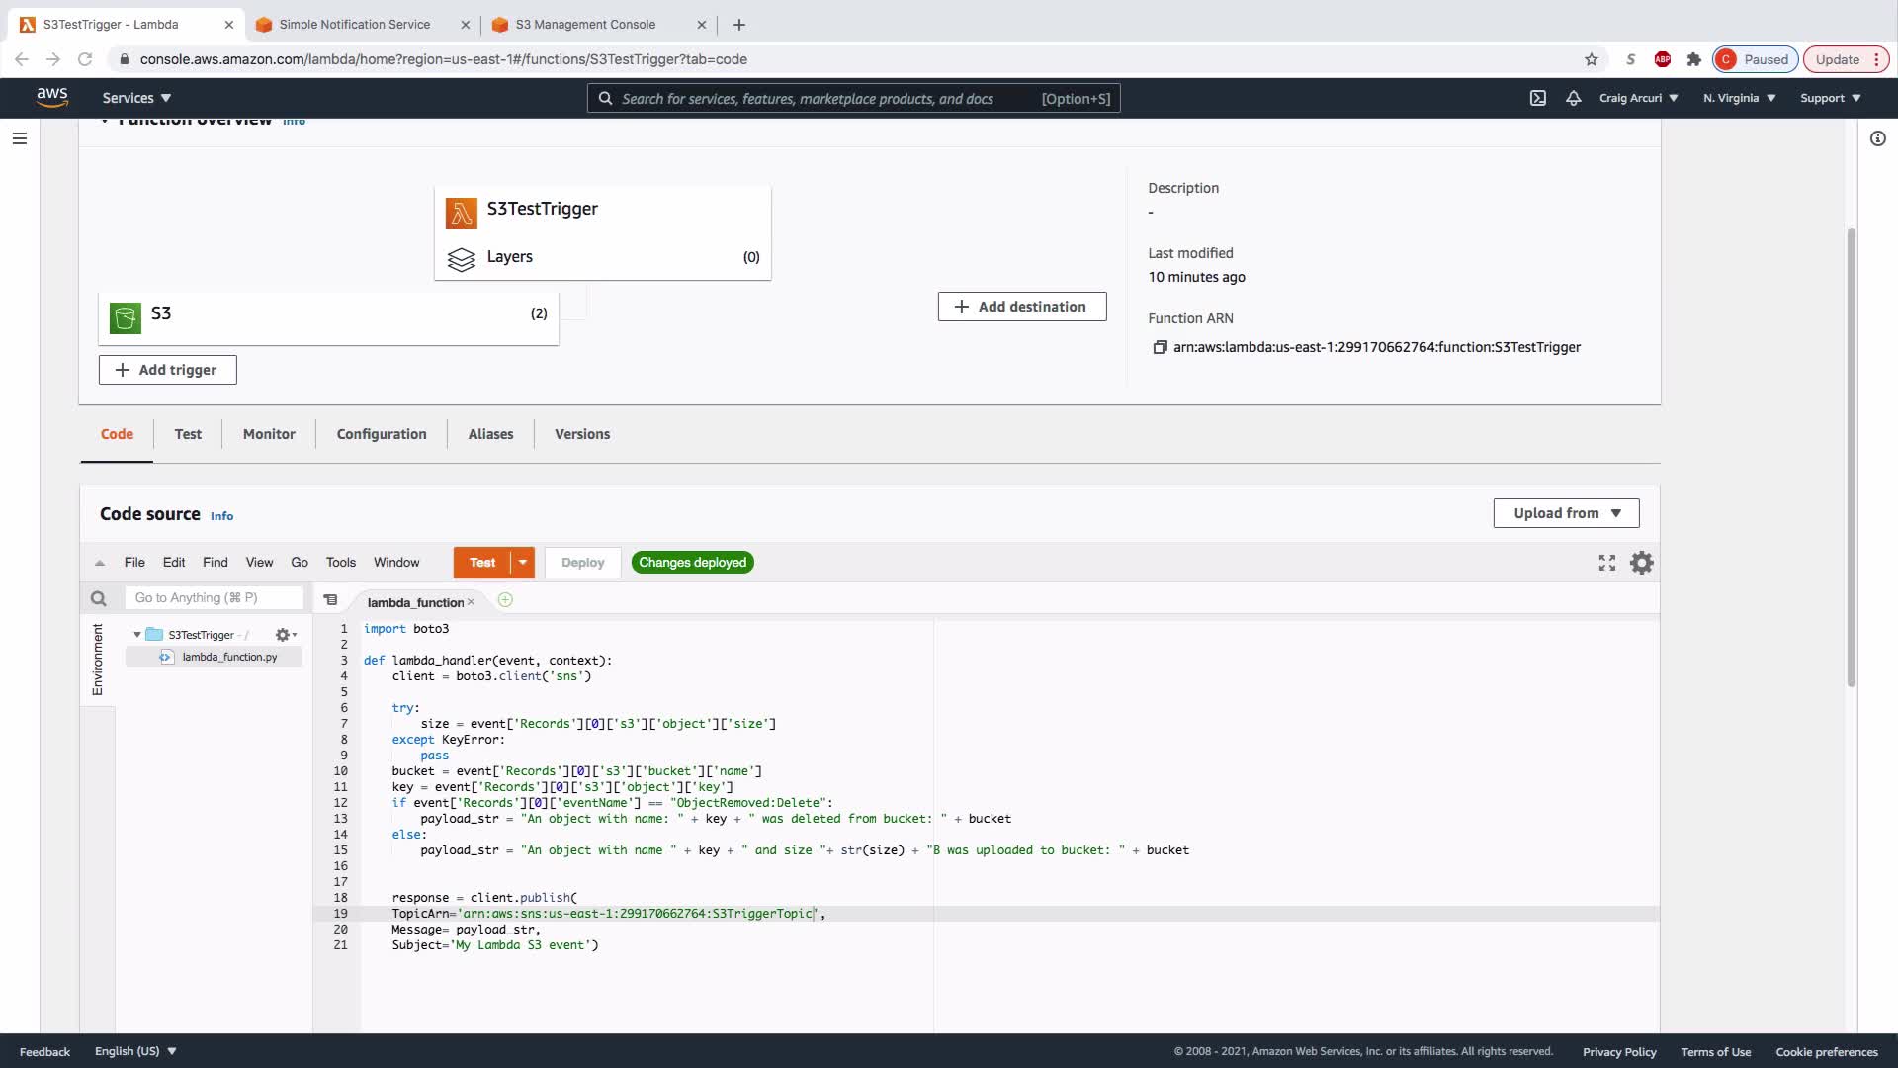
Task: Open new tab with plus circle icon
Action: (x=505, y=600)
